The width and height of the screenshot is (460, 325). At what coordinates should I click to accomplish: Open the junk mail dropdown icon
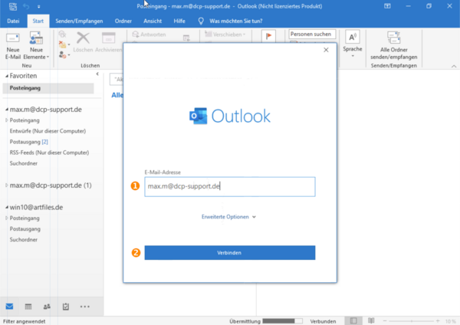64,55
